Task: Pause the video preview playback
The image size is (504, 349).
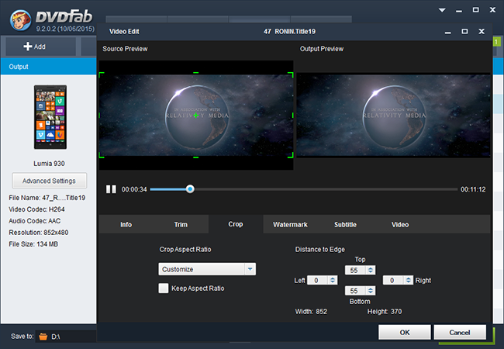Action: coord(111,189)
